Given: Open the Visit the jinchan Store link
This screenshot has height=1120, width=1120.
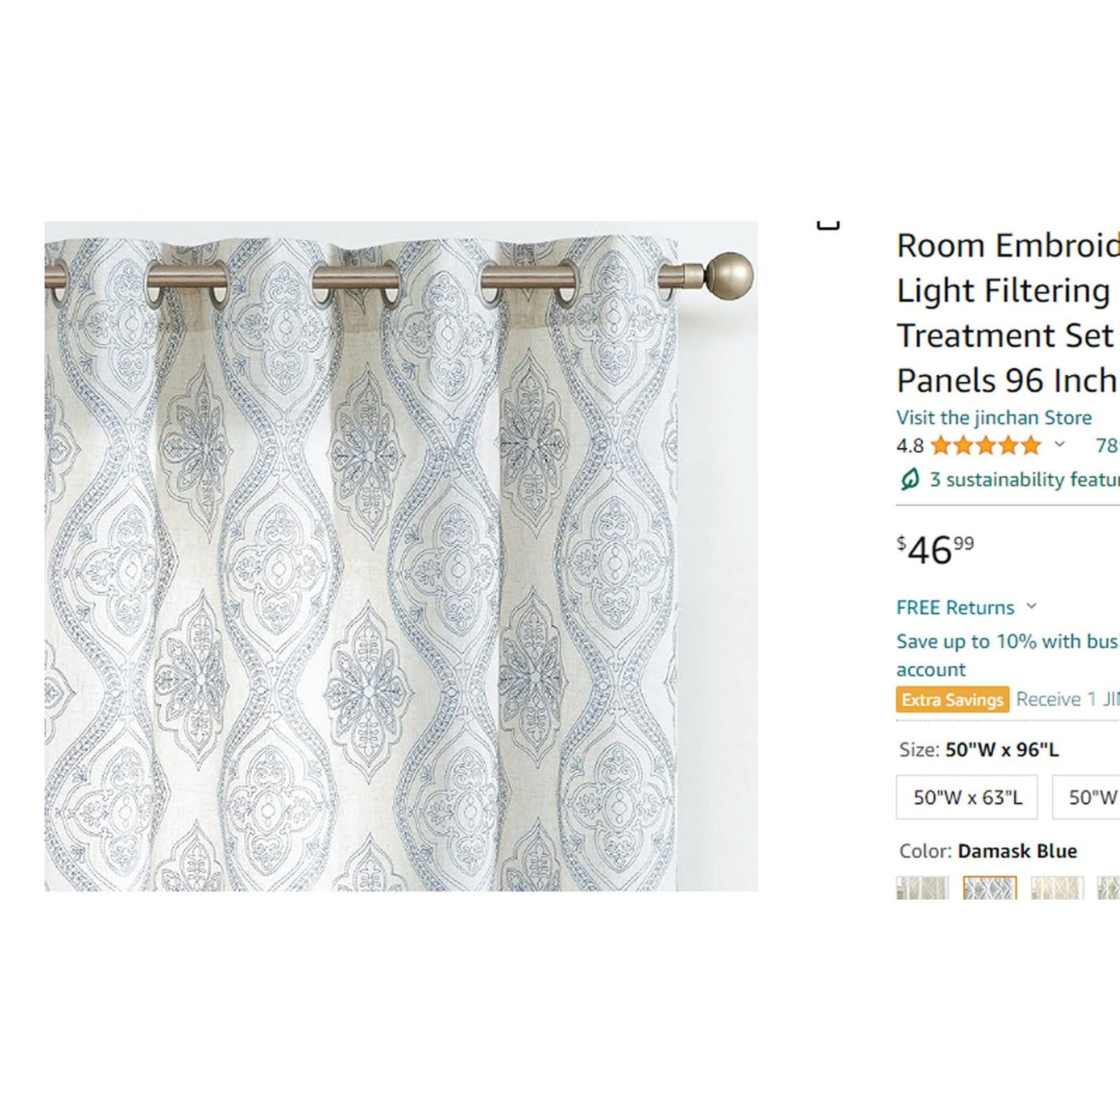Looking at the screenshot, I should tap(994, 418).
